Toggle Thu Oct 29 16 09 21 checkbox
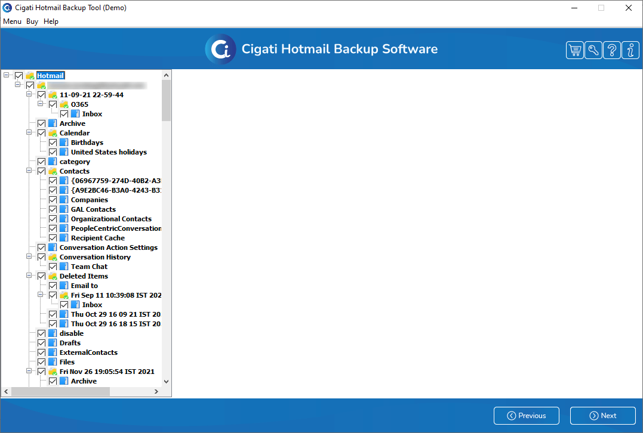Viewport: 643px width, 433px height. [53, 314]
